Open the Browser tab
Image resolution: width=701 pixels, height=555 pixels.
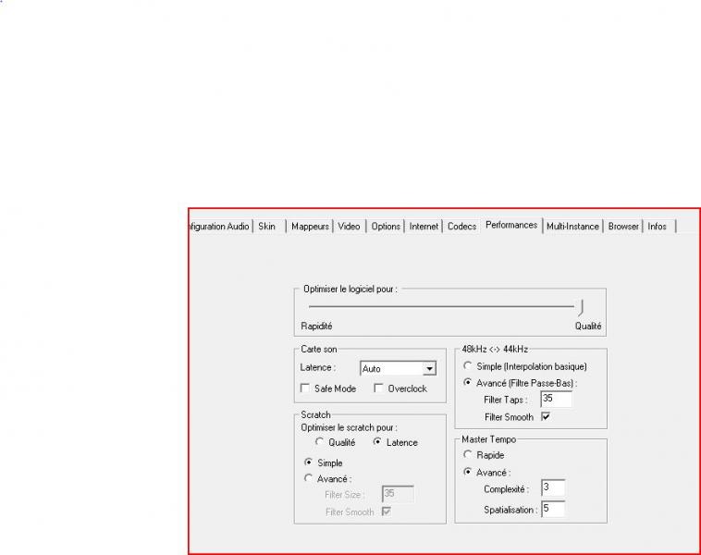point(623,227)
